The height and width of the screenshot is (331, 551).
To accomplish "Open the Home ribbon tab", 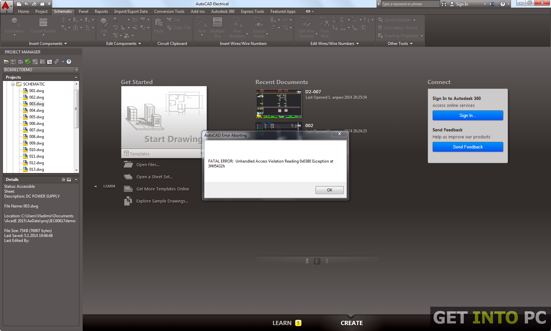I will click(x=24, y=11).
